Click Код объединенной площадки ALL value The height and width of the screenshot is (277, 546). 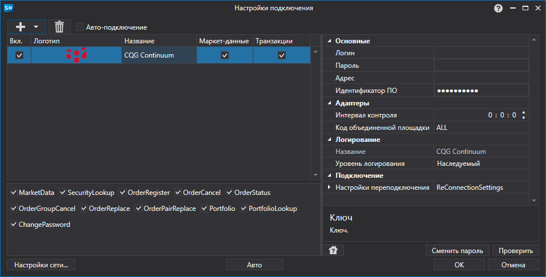[x=481, y=127]
